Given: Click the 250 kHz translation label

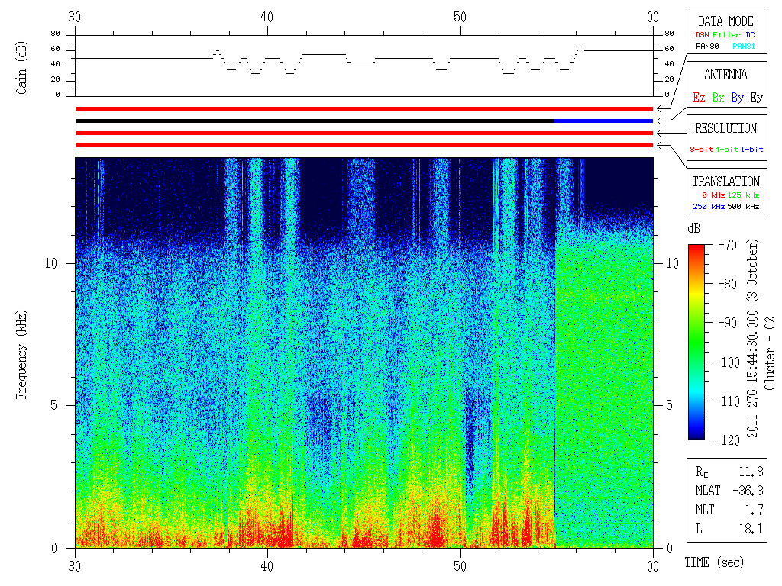Looking at the screenshot, I should coord(709,206).
